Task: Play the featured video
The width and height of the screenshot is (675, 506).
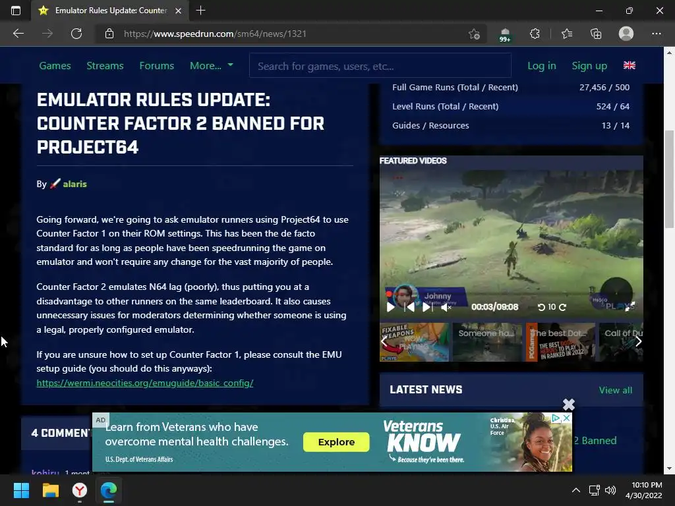Action: pyautogui.click(x=390, y=307)
